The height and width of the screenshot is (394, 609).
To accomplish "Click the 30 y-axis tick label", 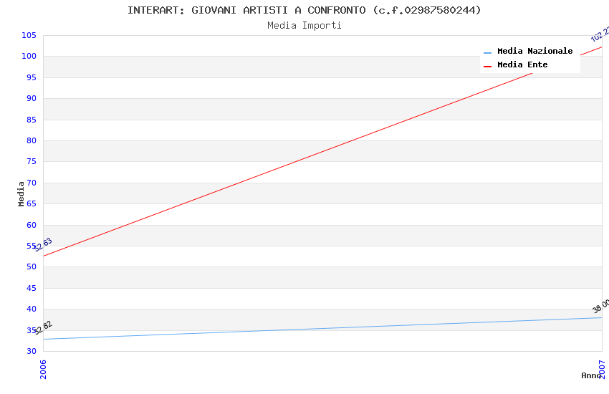I will 32,351.
